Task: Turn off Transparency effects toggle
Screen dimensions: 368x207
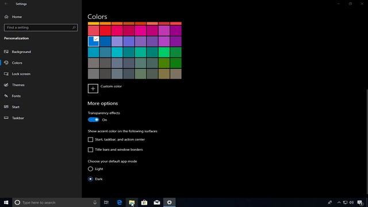Action: pyautogui.click(x=93, y=120)
